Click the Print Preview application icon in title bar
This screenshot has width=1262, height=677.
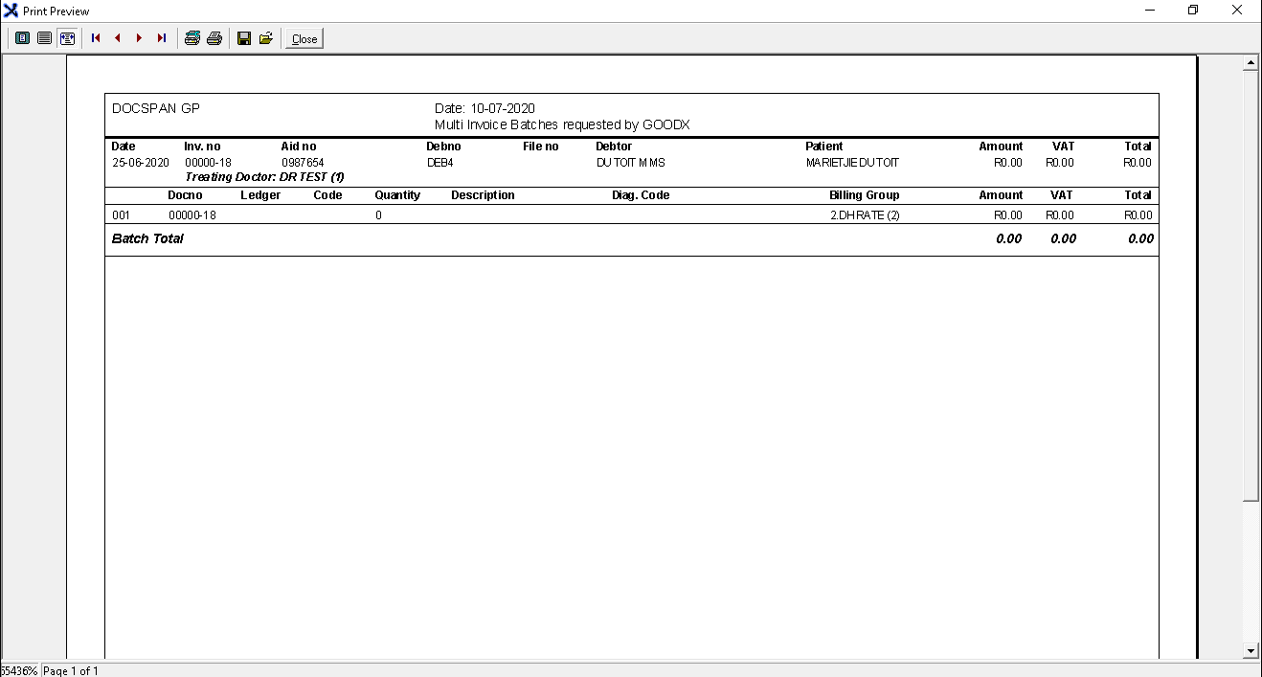click(11, 11)
